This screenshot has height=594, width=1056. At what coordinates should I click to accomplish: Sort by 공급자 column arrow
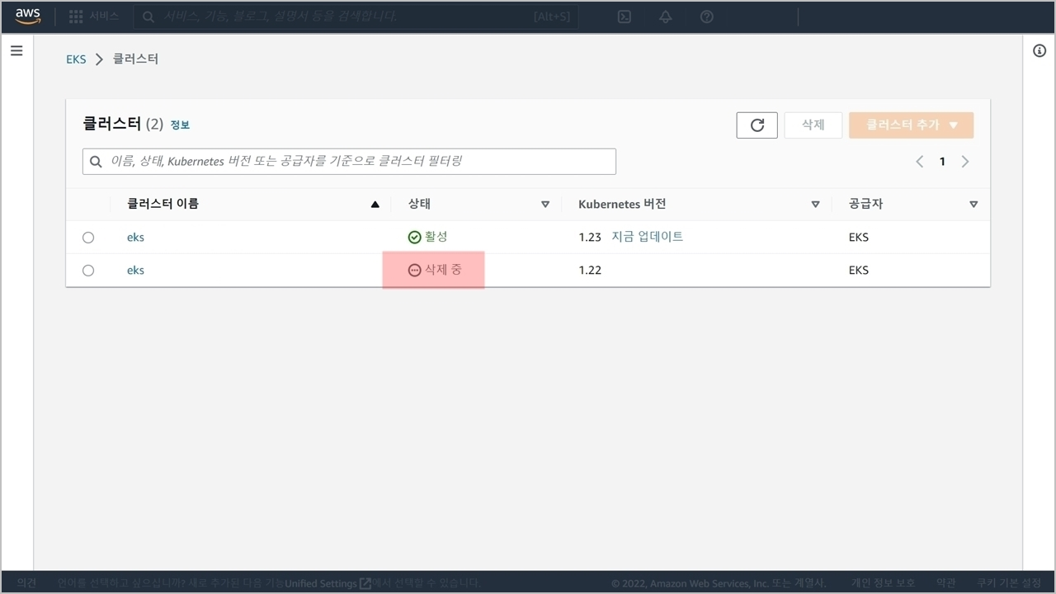point(973,205)
